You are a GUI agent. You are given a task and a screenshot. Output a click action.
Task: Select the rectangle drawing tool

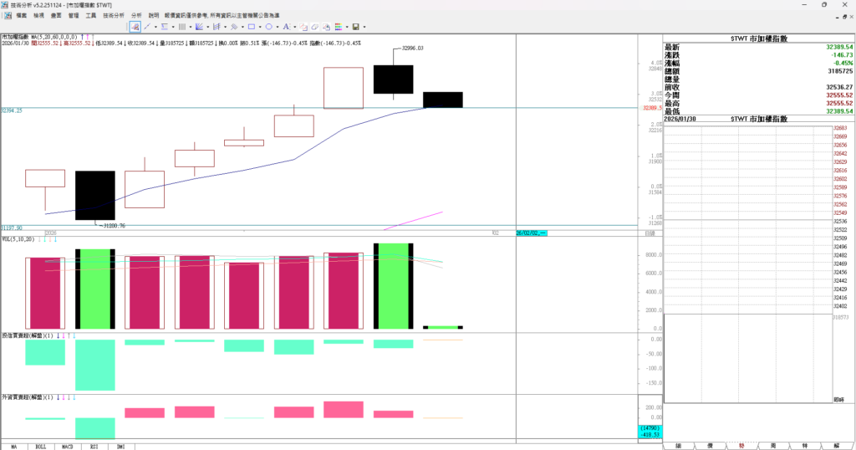click(251, 27)
